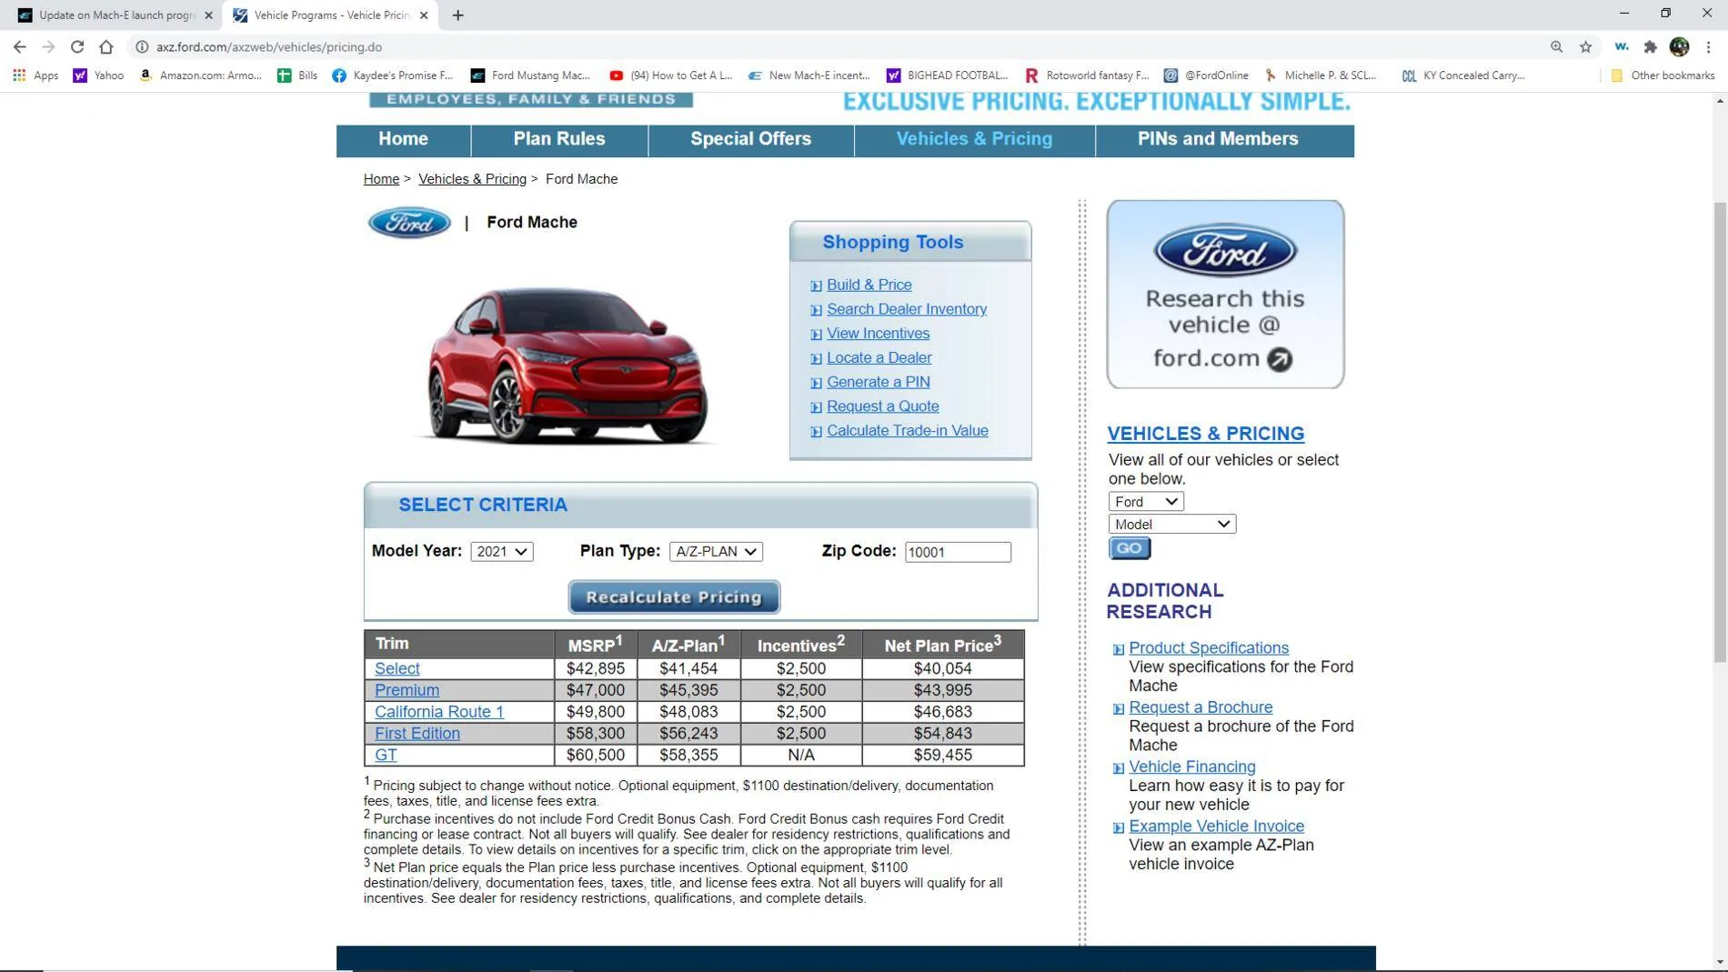The width and height of the screenshot is (1728, 972).
Task: Open the Special Offers navigation tab
Action: click(x=750, y=139)
